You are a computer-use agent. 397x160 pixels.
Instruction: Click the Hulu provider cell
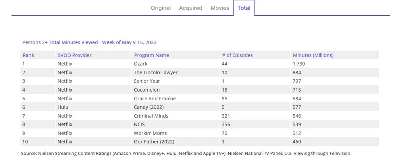click(x=63, y=107)
